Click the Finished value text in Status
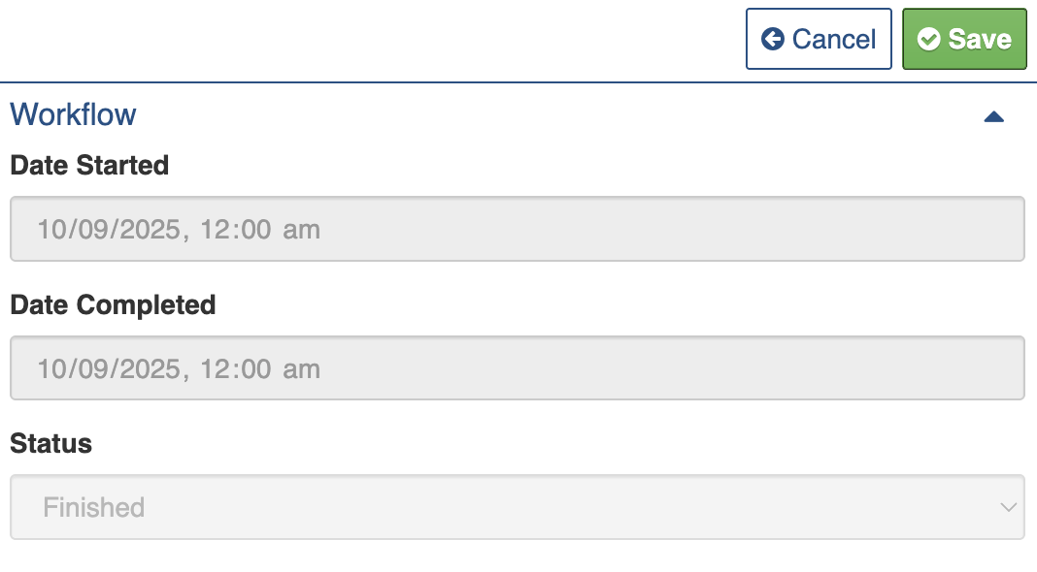This screenshot has width=1037, height=572. [94, 507]
